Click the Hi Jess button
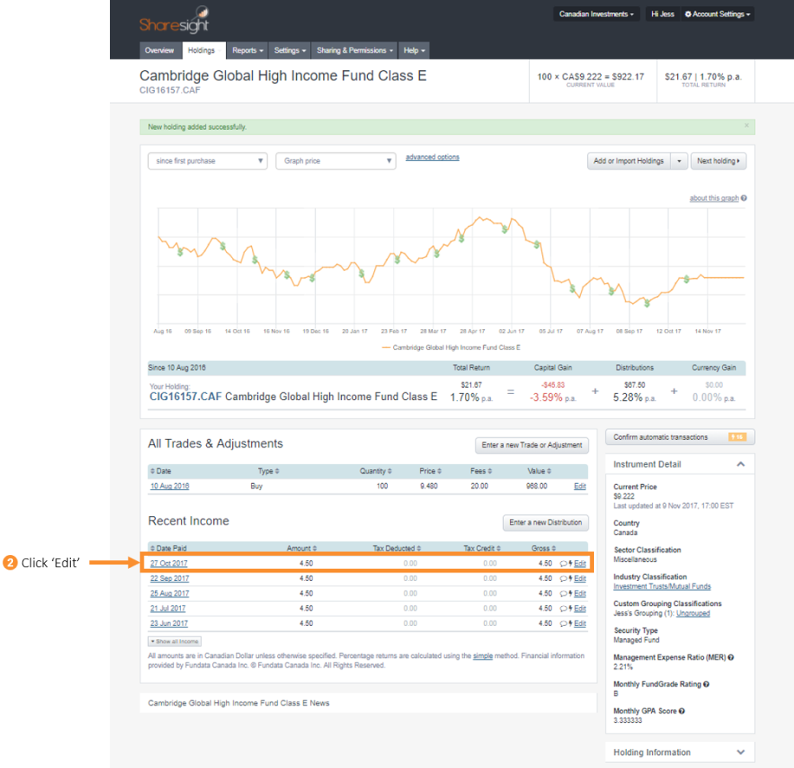Image resolution: width=794 pixels, height=768 pixels. [x=662, y=14]
